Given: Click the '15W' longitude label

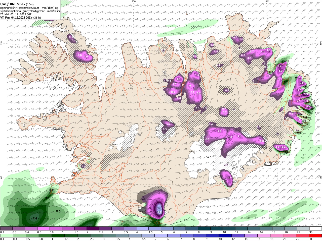Looking at the screenshot, I should [x=266, y=1].
